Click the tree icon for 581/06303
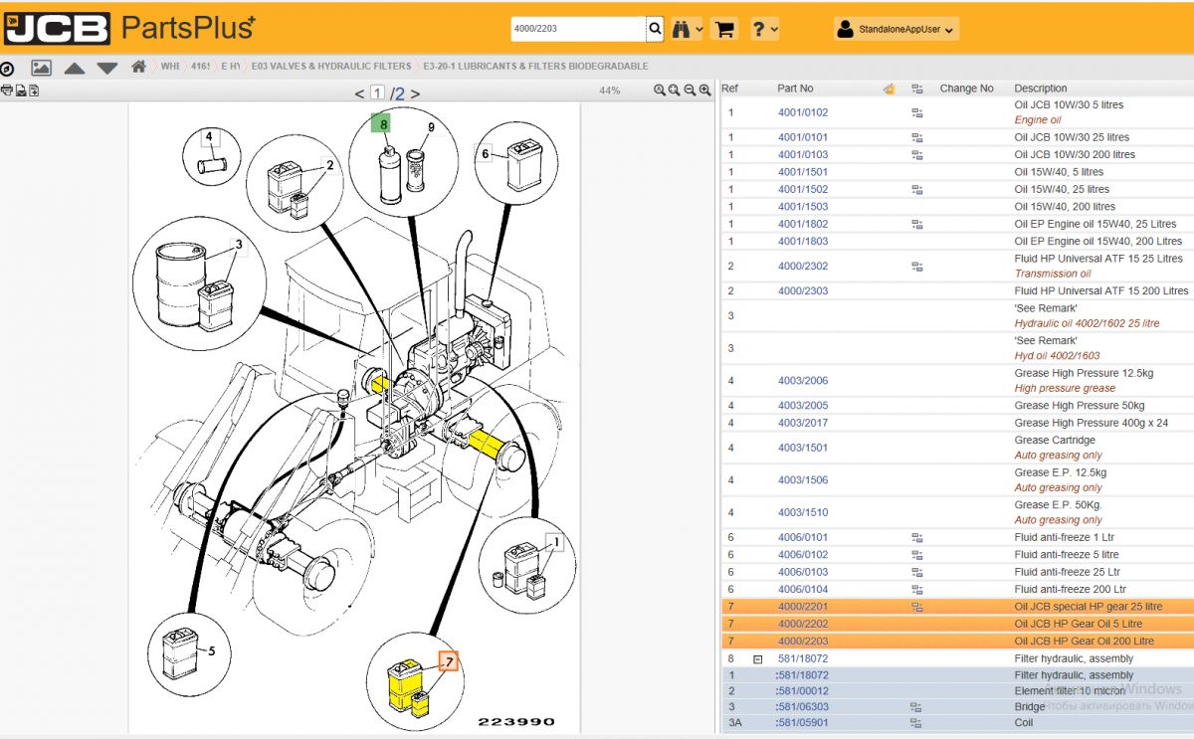Image resolution: width=1194 pixels, height=739 pixels. click(917, 707)
